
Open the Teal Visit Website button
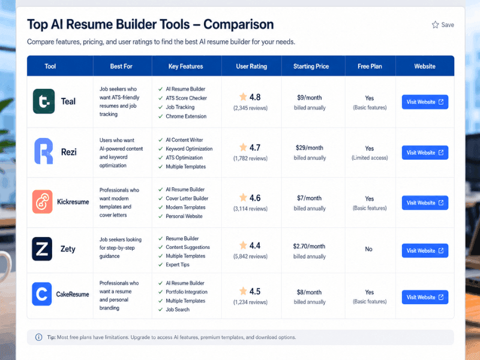pyautogui.click(x=425, y=102)
